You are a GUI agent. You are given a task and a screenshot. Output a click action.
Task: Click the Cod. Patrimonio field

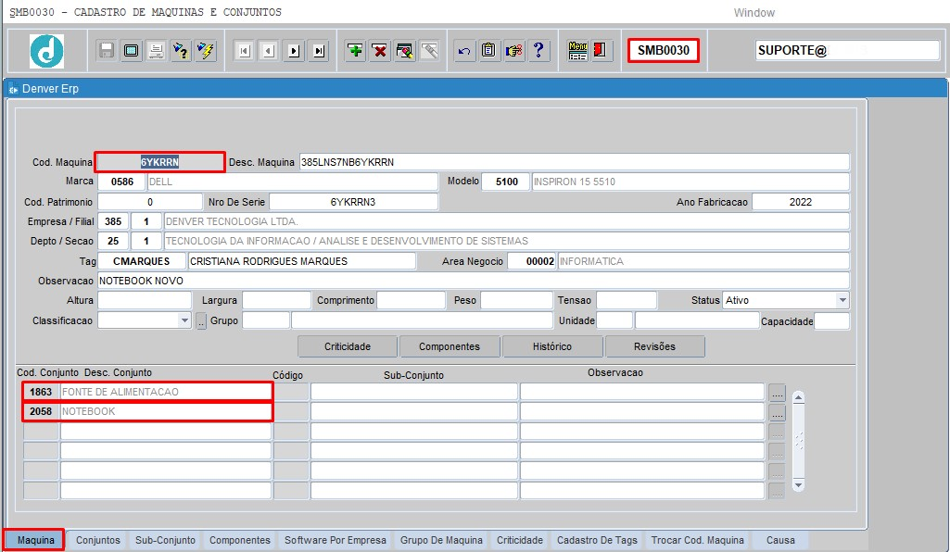point(149,202)
